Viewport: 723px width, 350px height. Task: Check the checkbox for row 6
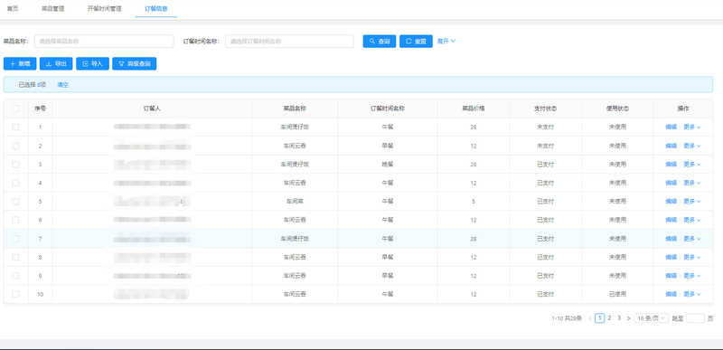pyautogui.click(x=15, y=220)
